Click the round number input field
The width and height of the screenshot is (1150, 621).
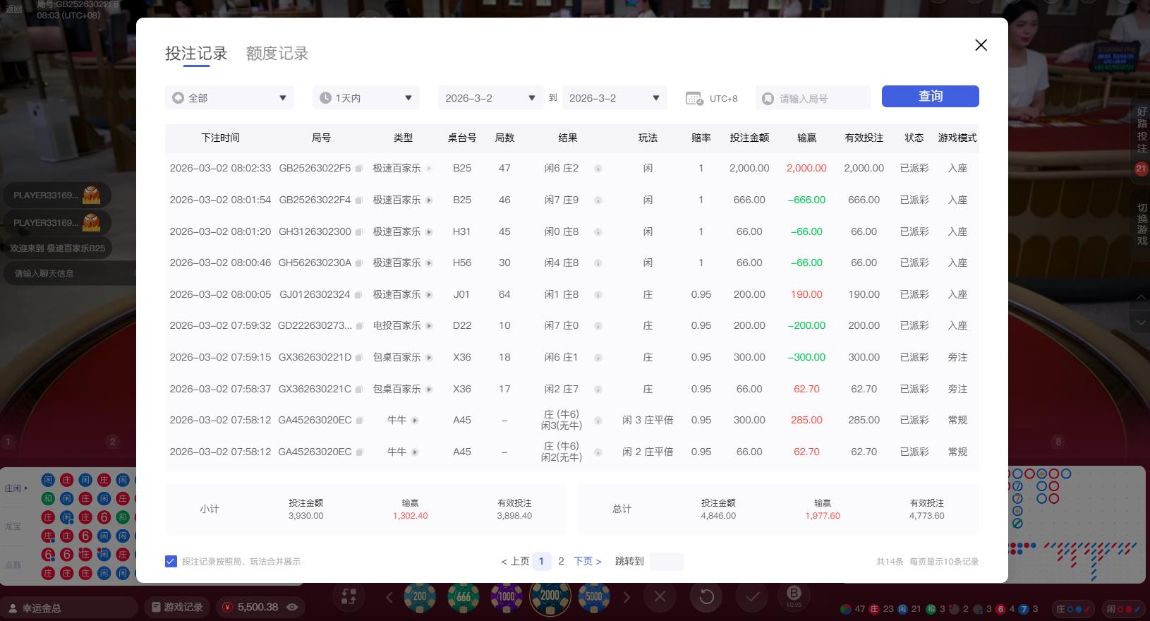pyautogui.click(x=818, y=99)
